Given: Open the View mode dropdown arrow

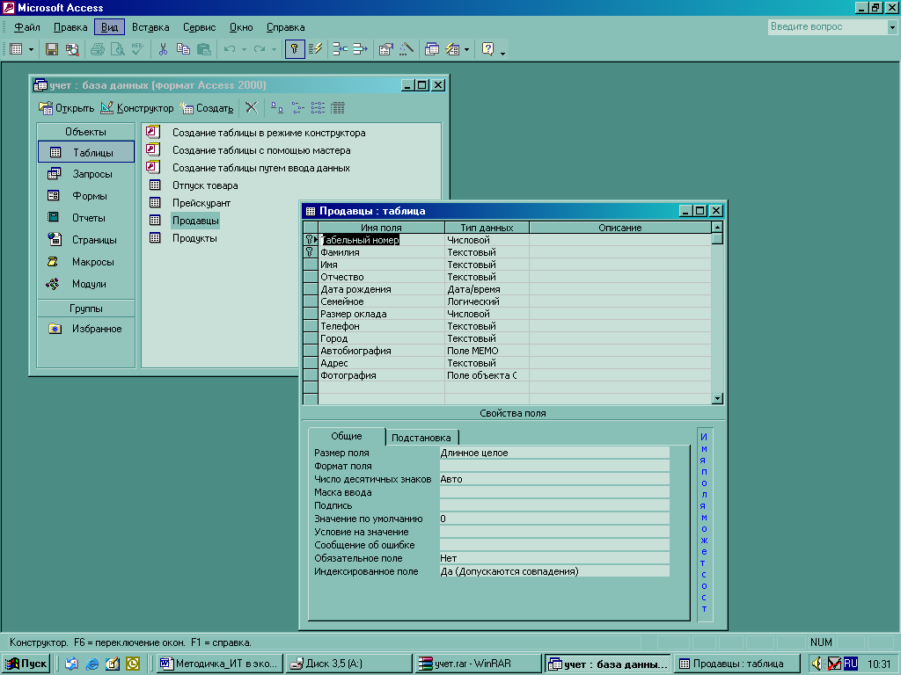Looking at the screenshot, I should tap(31, 49).
